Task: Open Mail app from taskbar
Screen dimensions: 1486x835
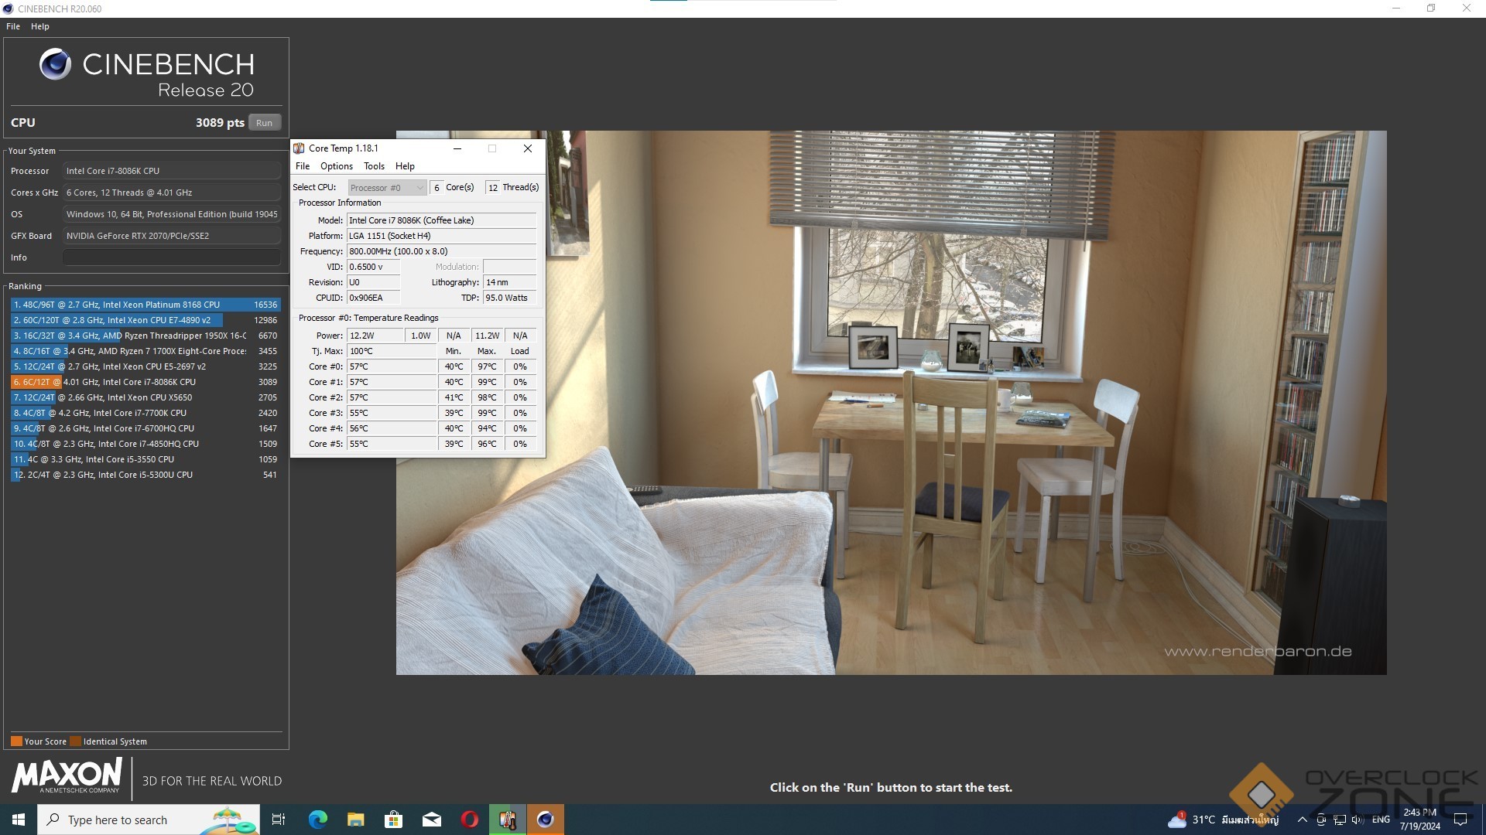Action: [x=432, y=820]
